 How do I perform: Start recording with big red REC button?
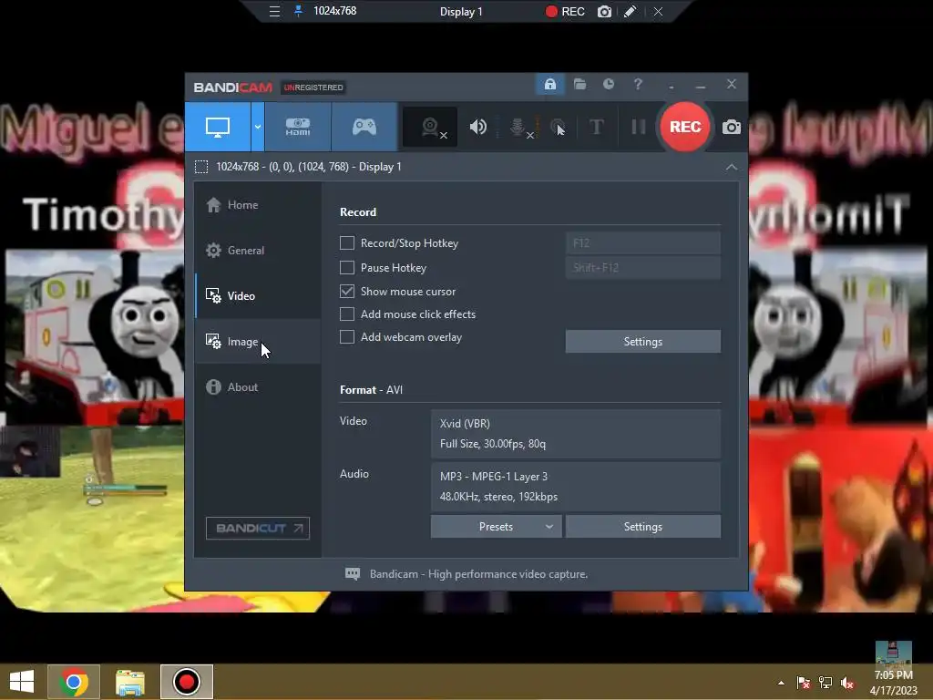point(685,127)
